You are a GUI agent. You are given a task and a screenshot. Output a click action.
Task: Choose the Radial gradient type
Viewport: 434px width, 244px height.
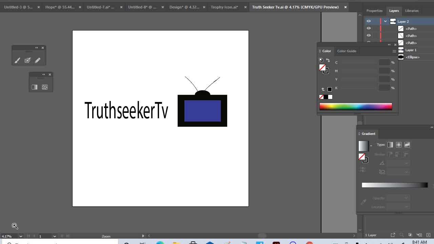point(399,145)
